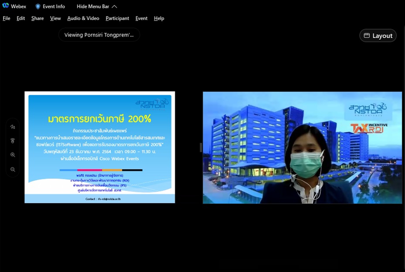Zoom out on shared content

[13, 169]
